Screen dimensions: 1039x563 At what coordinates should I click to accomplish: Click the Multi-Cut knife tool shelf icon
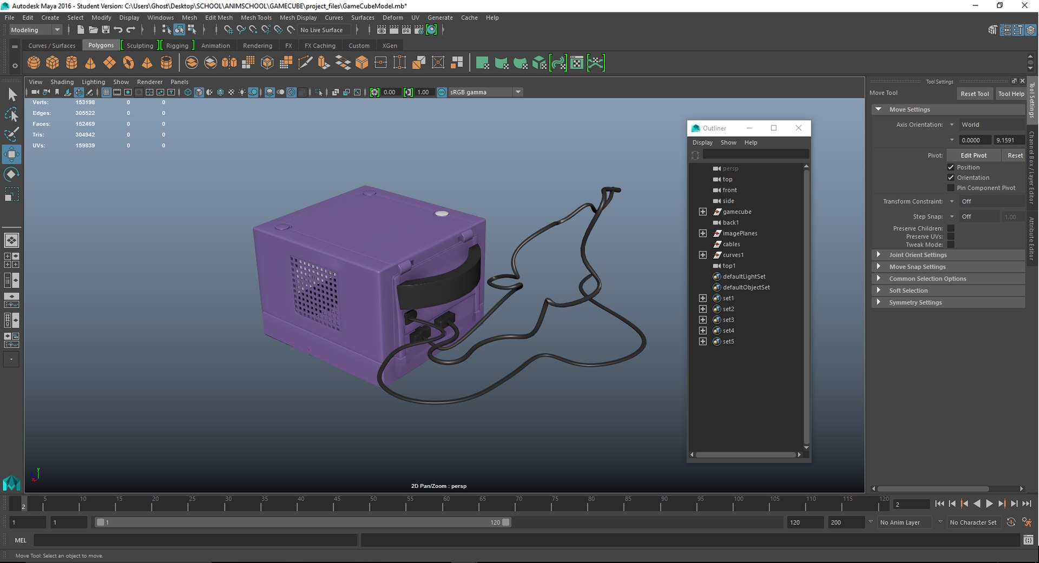coord(305,63)
